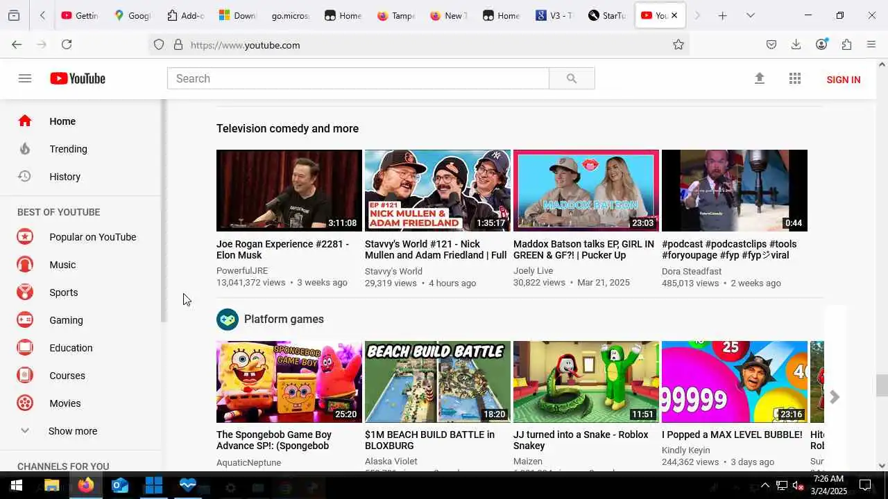Open the Firefox application menu

871,44
